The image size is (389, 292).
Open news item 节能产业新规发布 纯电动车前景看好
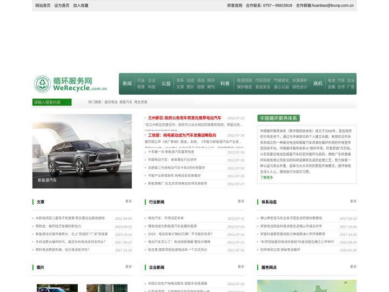point(175,176)
